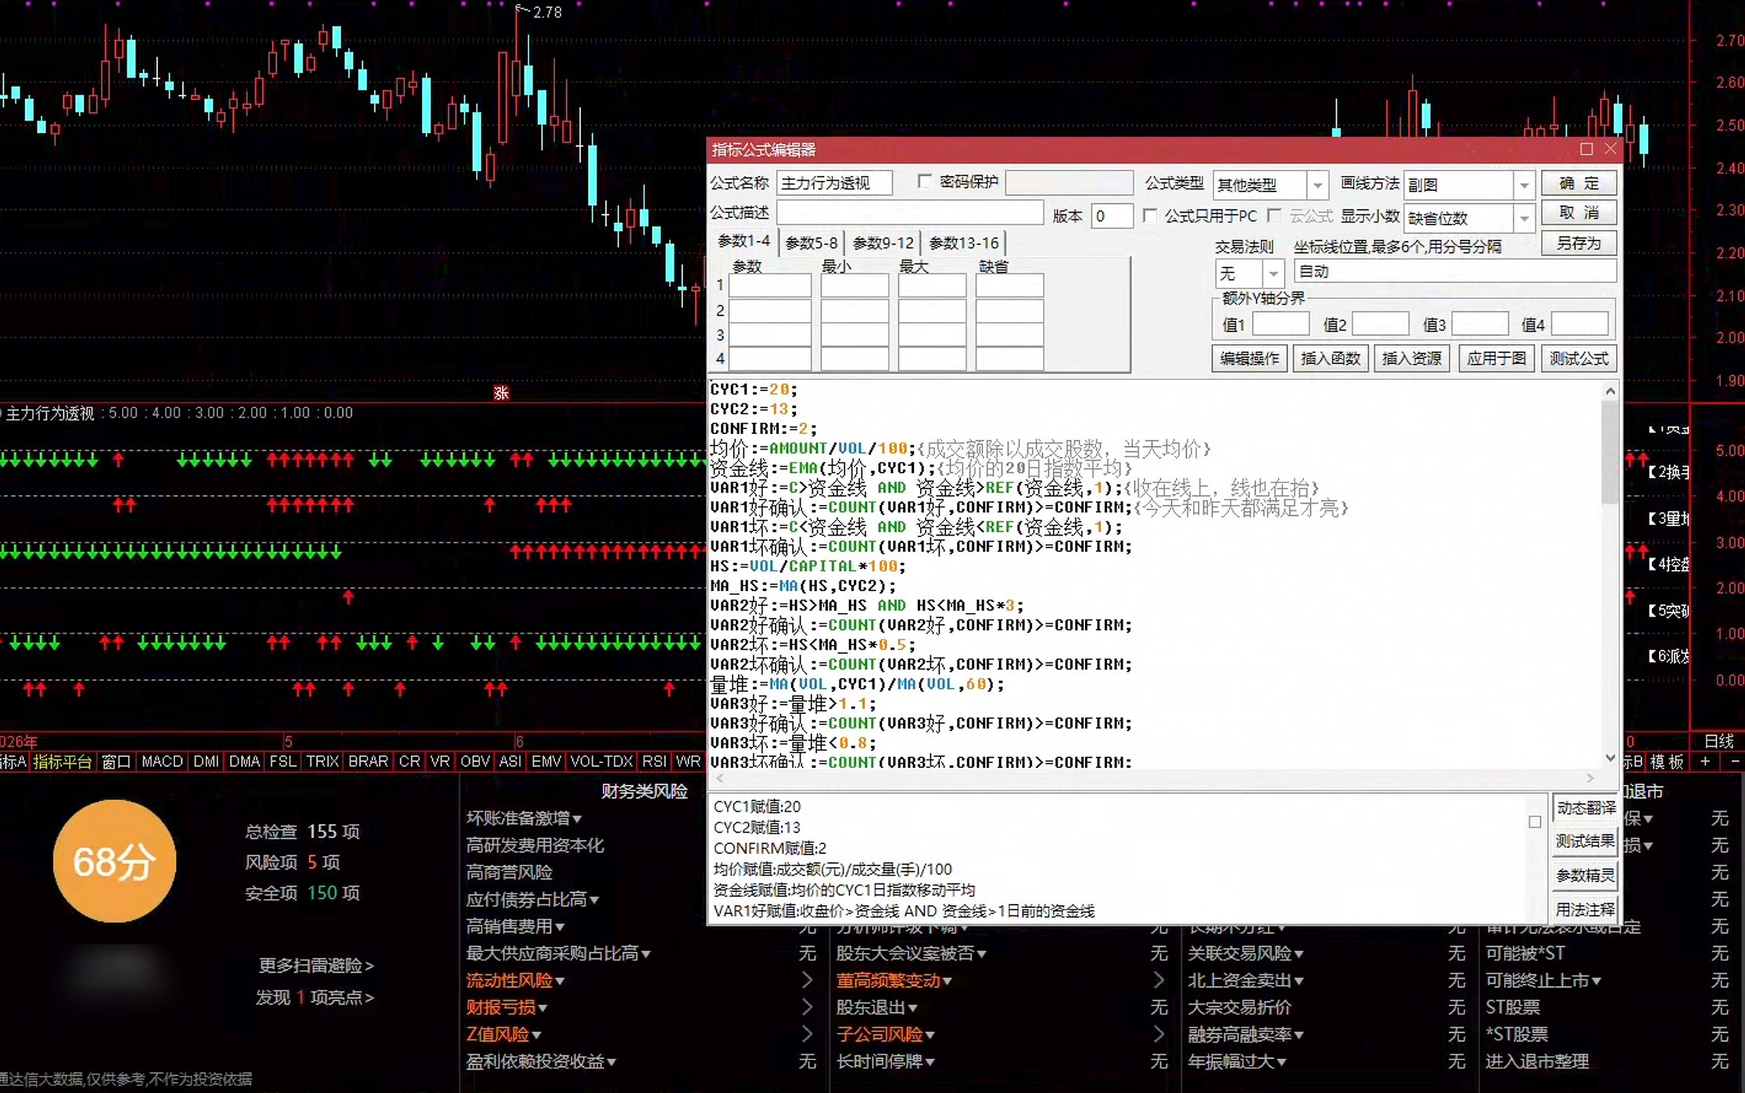
Task: Open the 更多扫雷避险 link
Action: coord(316,966)
